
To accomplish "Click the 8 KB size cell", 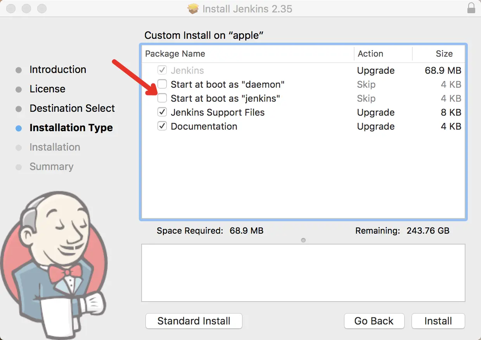I will pos(451,113).
